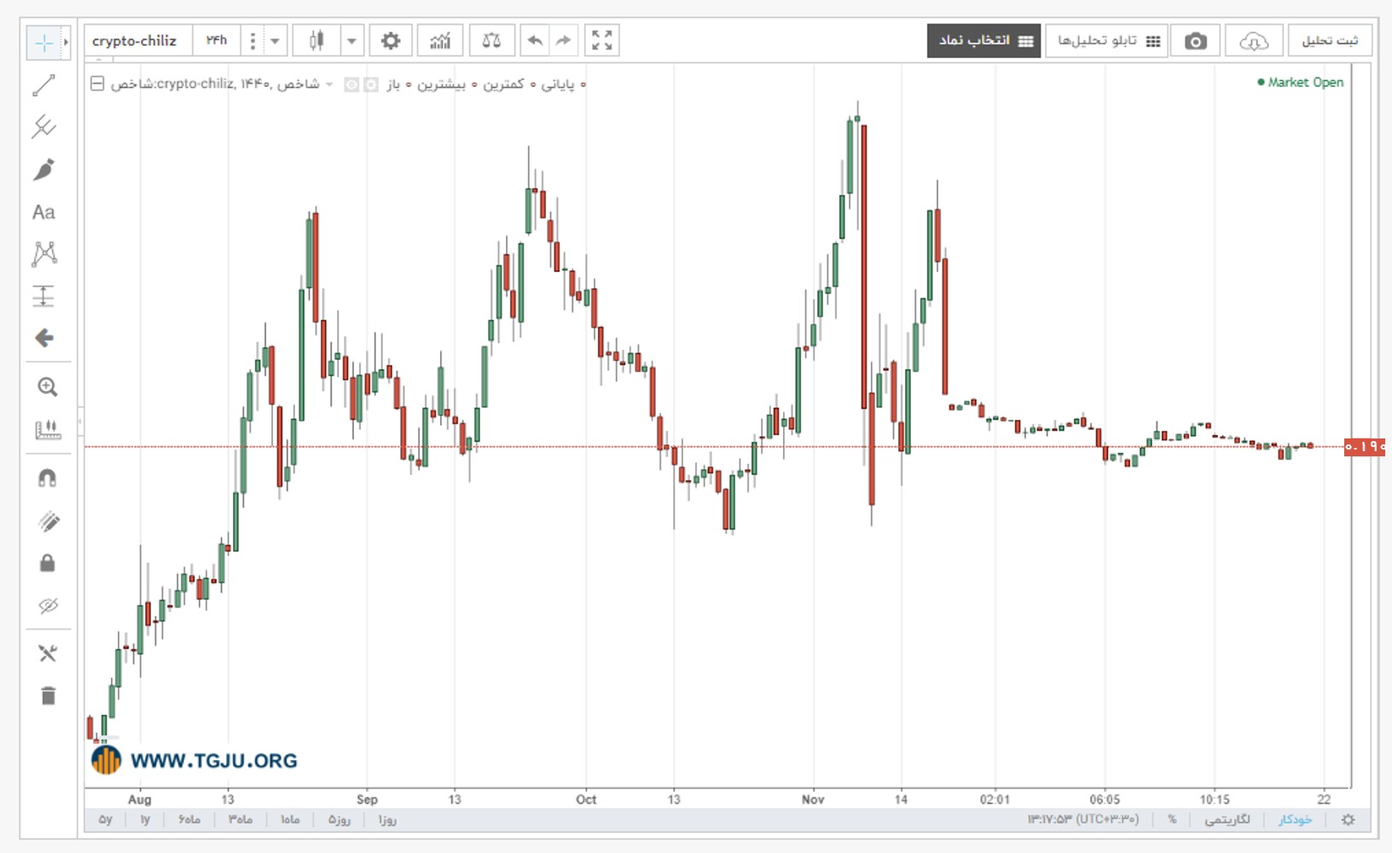The image size is (1392, 853).
Task: Toggle magnet snap mode
Action: tap(48, 479)
